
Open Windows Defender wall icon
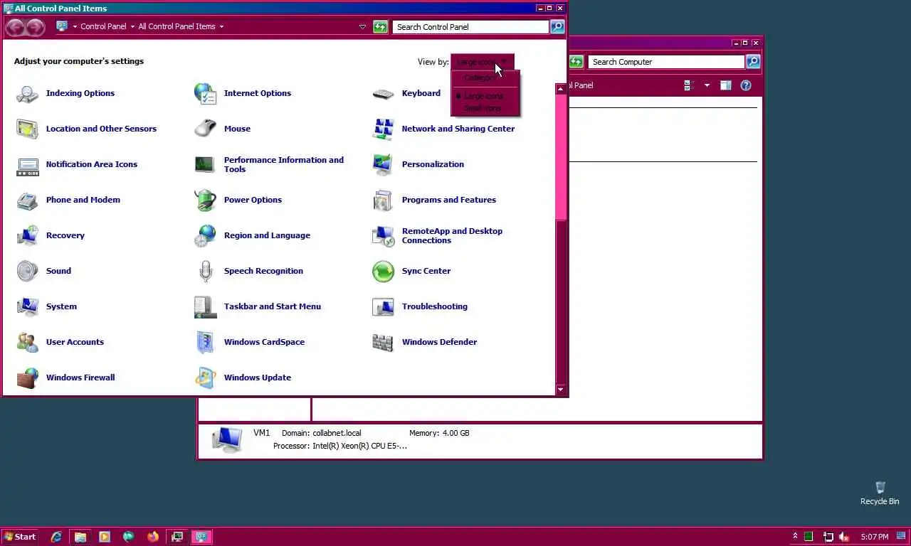(383, 342)
